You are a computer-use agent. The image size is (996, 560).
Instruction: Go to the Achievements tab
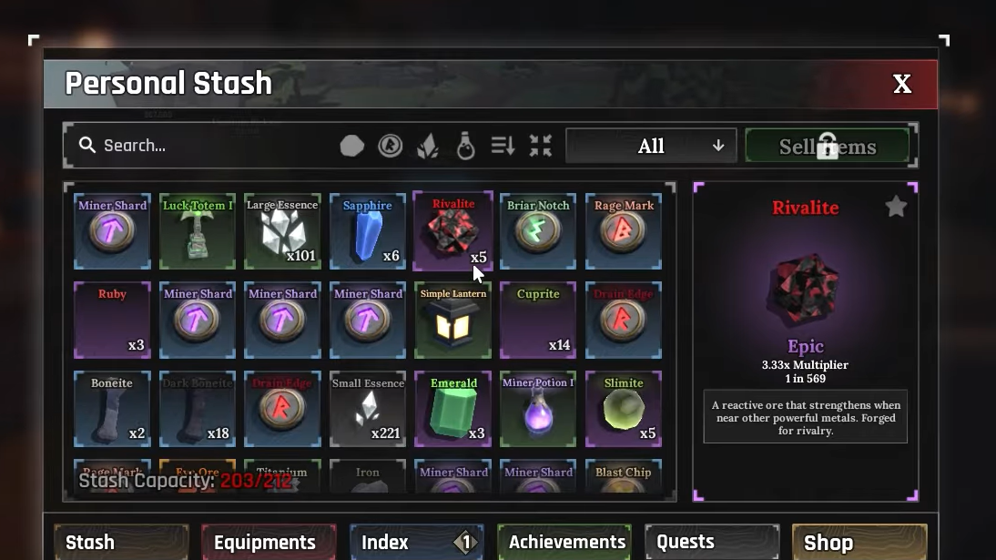click(564, 542)
